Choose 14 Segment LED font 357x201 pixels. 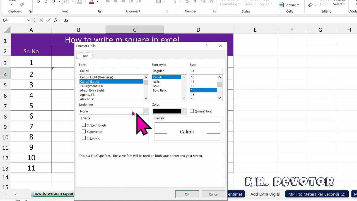pos(111,86)
